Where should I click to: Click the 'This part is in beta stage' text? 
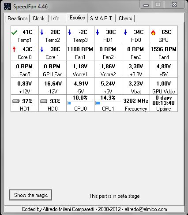coord(114,196)
